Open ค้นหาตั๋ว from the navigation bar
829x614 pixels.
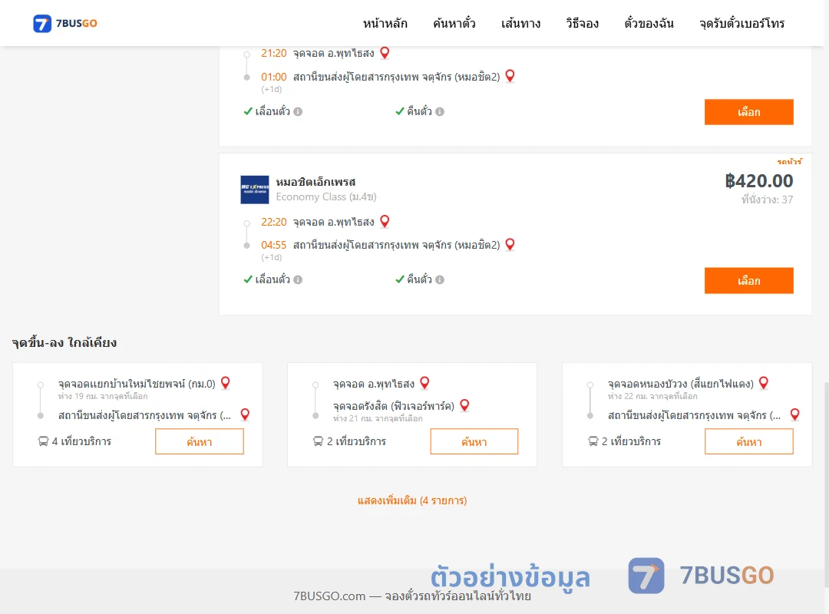454,23
